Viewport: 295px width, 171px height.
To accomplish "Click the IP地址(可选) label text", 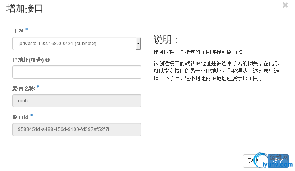I will tap(28, 60).
